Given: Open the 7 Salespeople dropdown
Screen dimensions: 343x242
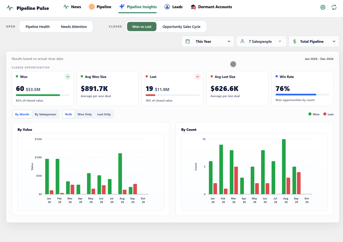Looking at the screenshot, I should tap(261, 41).
